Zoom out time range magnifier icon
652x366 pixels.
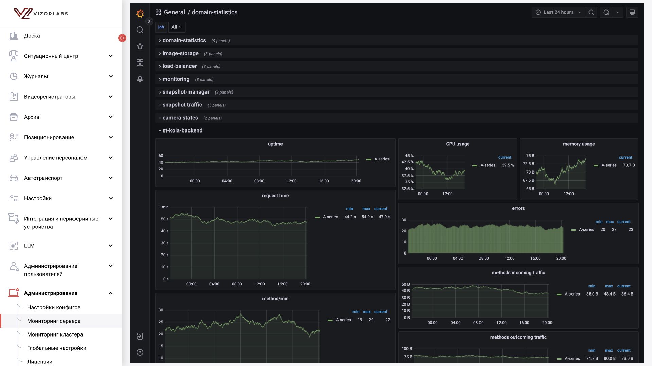point(591,12)
